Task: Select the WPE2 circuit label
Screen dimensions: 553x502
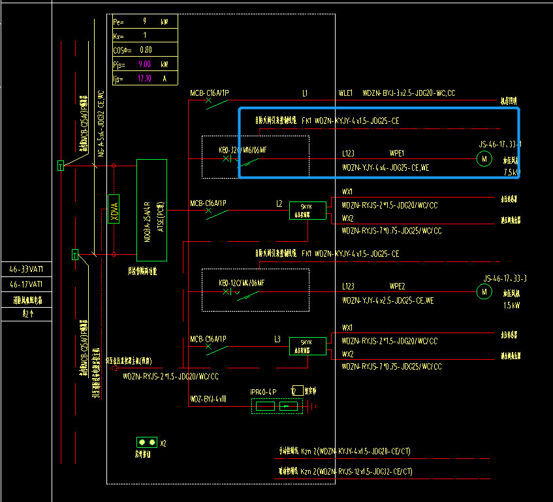Action: click(x=397, y=286)
